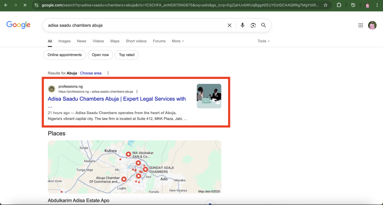Select the Abuja Chamber Of Commerce map pin

coord(124,180)
